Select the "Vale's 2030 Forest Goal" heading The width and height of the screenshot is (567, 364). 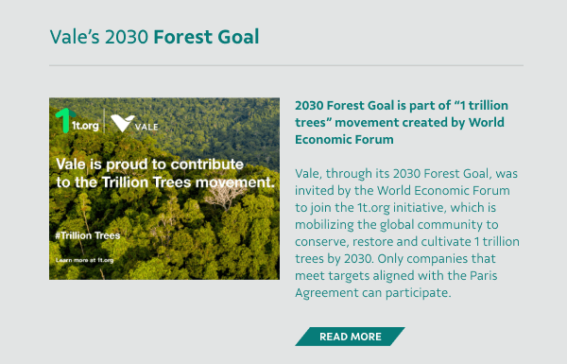(154, 37)
